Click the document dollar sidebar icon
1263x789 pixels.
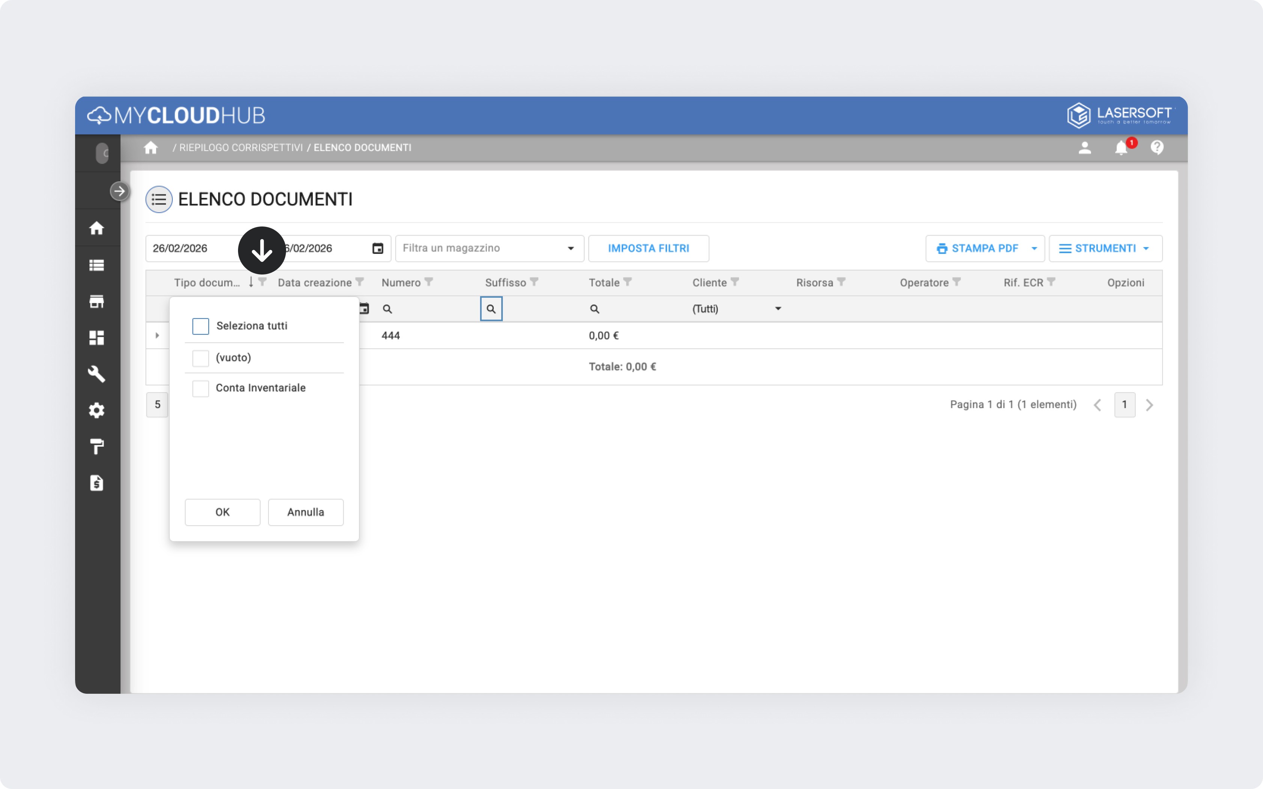[x=96, y=483]
